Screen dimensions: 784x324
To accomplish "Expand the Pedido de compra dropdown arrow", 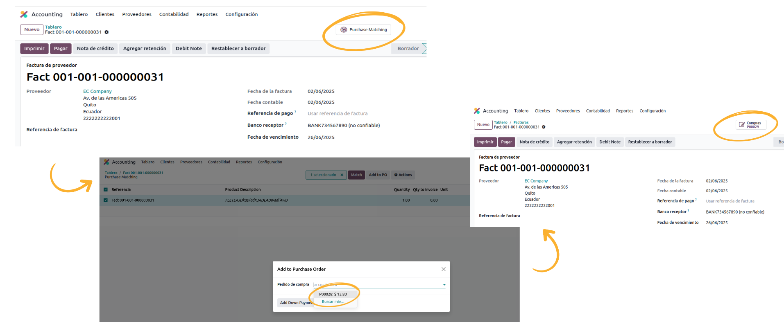I will click(444, 285).
